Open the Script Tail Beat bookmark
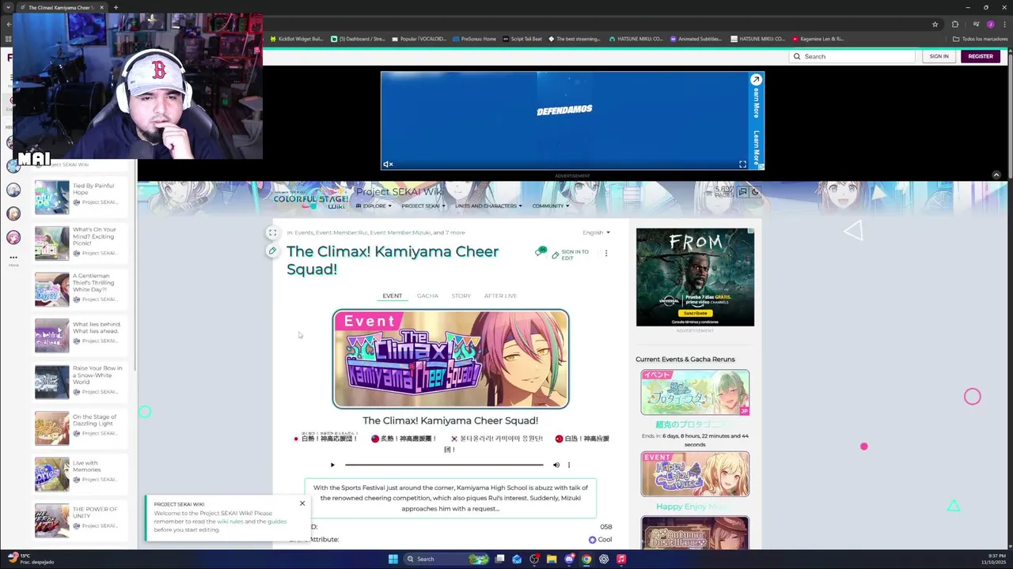The height and width of the screenshot is (569, 1013). [522, 39]
